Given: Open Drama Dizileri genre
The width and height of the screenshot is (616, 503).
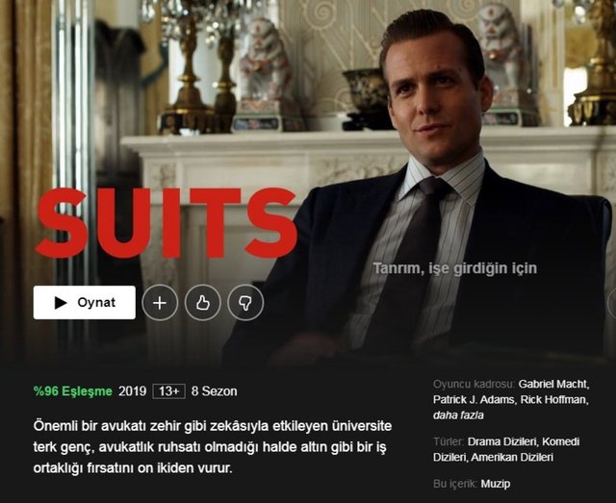Looking at the screenshot, I should tap(502, 441).
